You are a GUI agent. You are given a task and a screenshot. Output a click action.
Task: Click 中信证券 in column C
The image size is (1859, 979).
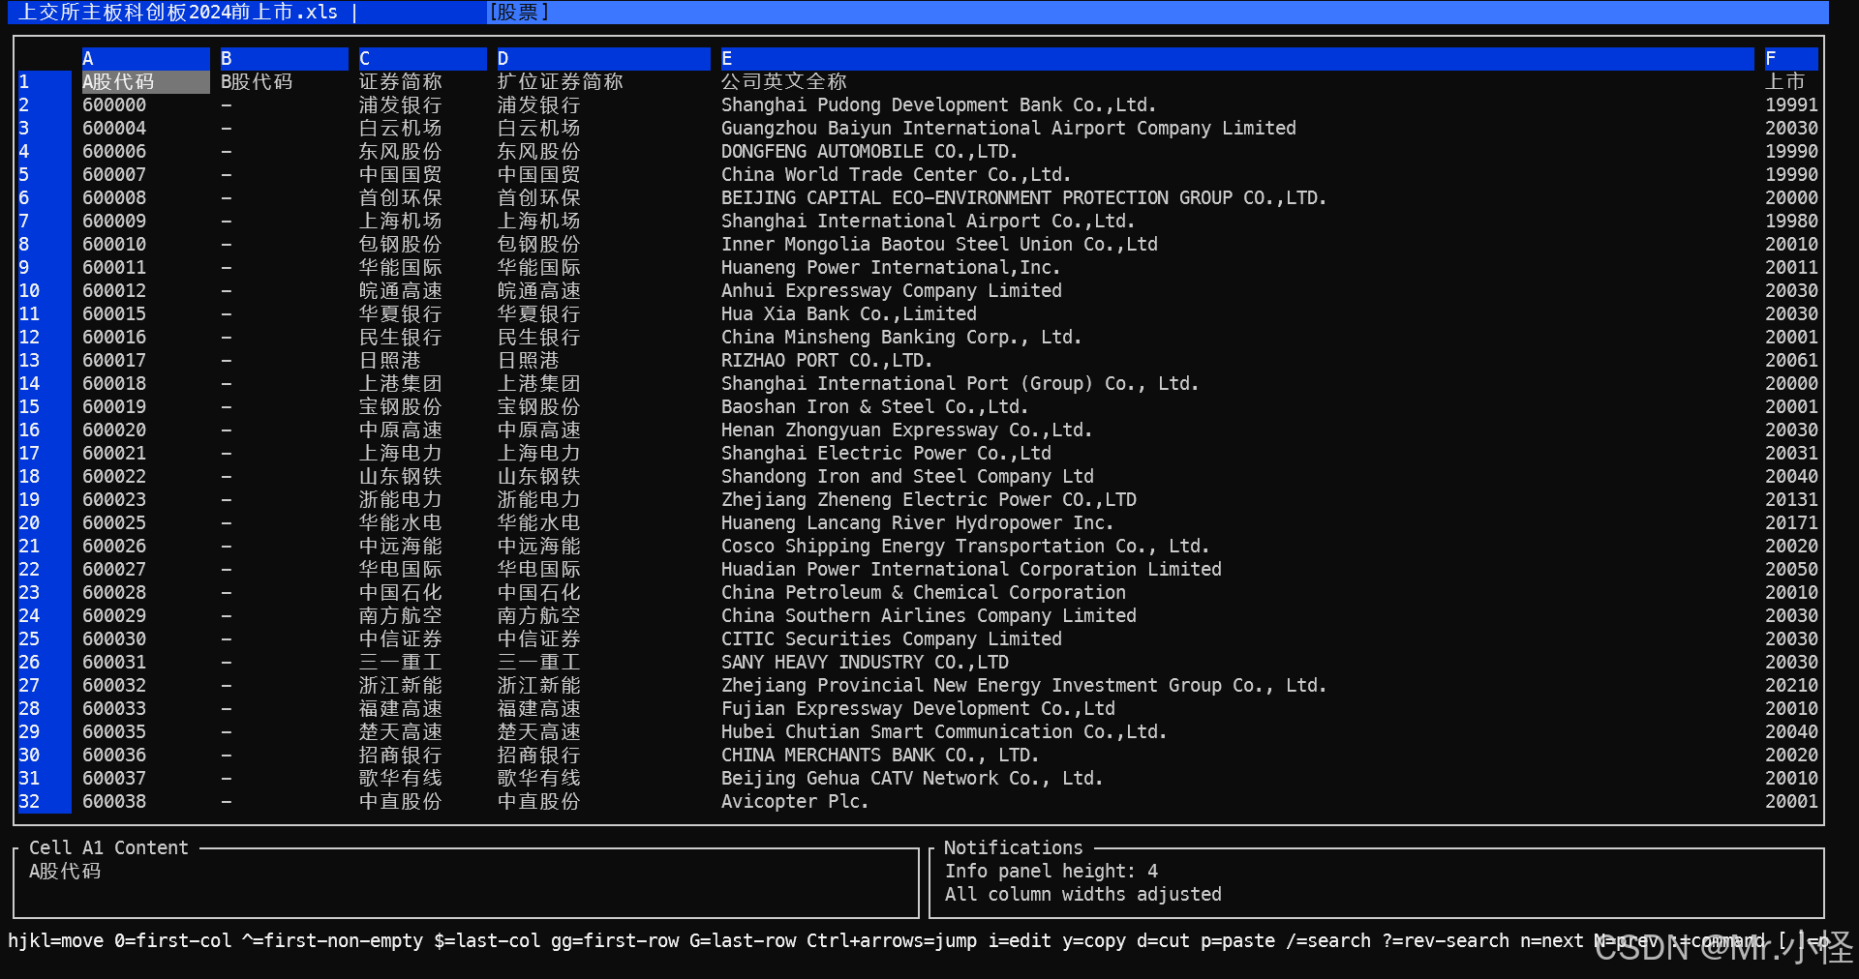[x=401, y=638]
